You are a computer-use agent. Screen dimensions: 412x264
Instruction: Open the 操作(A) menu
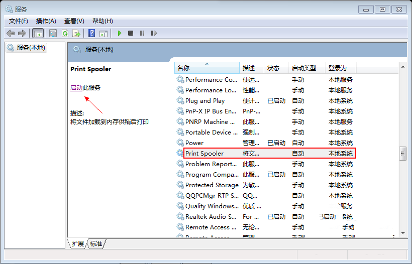coord(46,21)
